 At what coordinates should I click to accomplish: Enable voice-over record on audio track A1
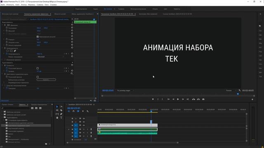click(91, 129)
